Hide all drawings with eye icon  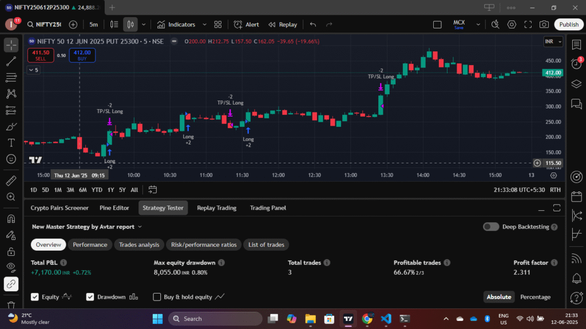pos(11,267)
